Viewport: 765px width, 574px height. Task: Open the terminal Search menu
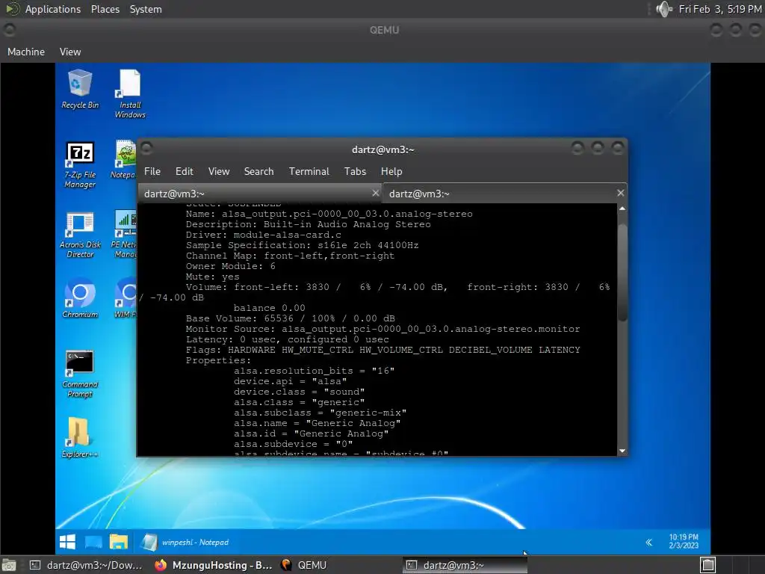pos(258,171)
